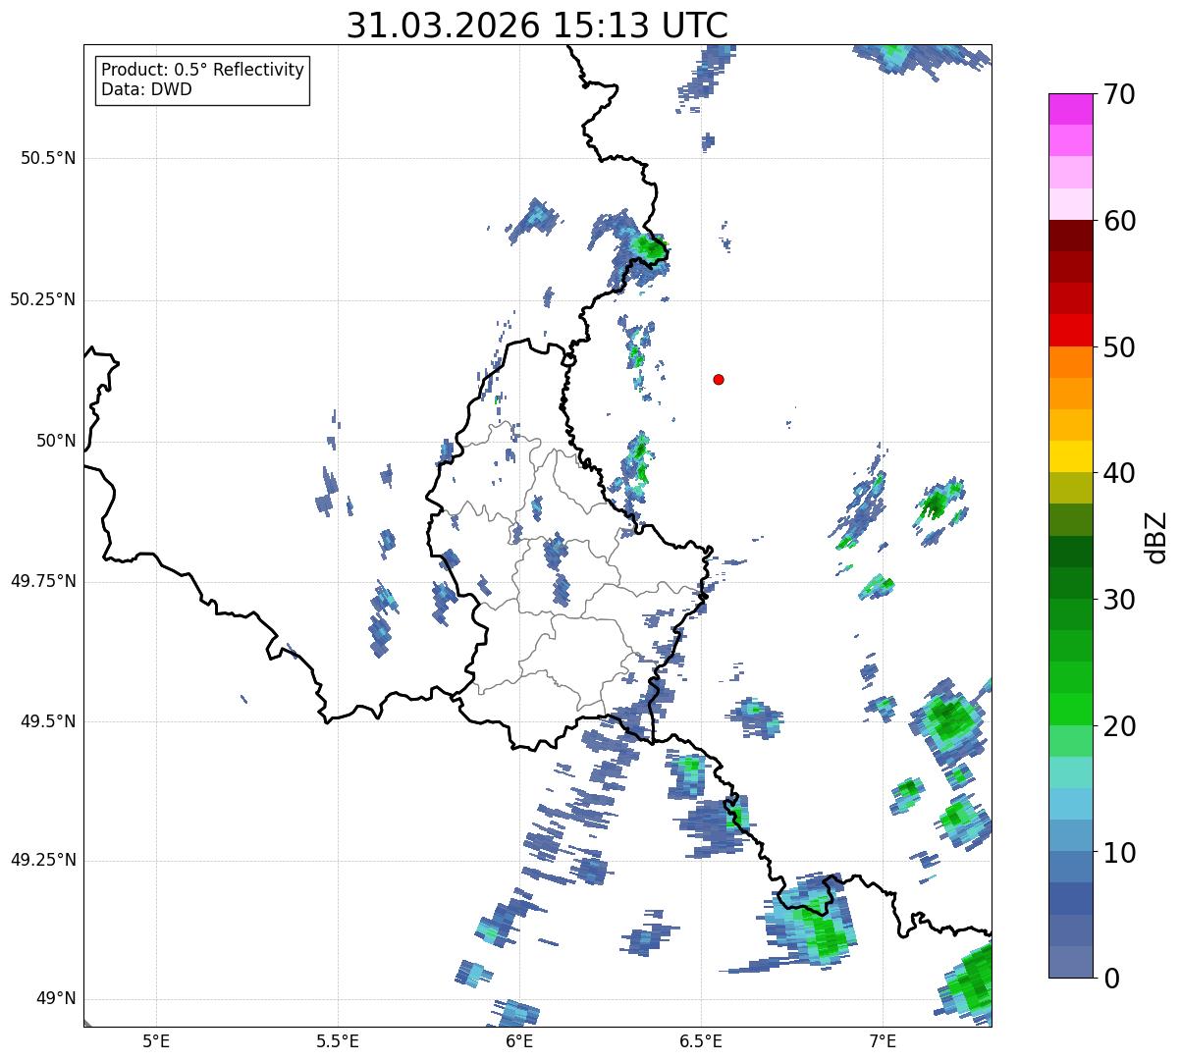This screenshot has width=1180, height=1061.
Task: Click the longitude label 6°E
Action: 519,1041
